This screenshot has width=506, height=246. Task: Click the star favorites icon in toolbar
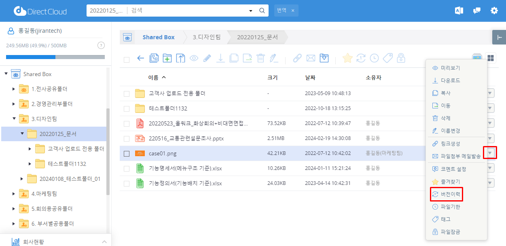click(347, 58)
